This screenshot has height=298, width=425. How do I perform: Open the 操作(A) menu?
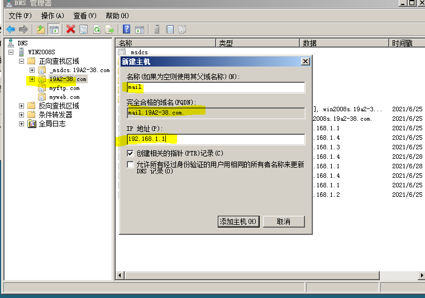pyautogui.click(x=52, y=16)
